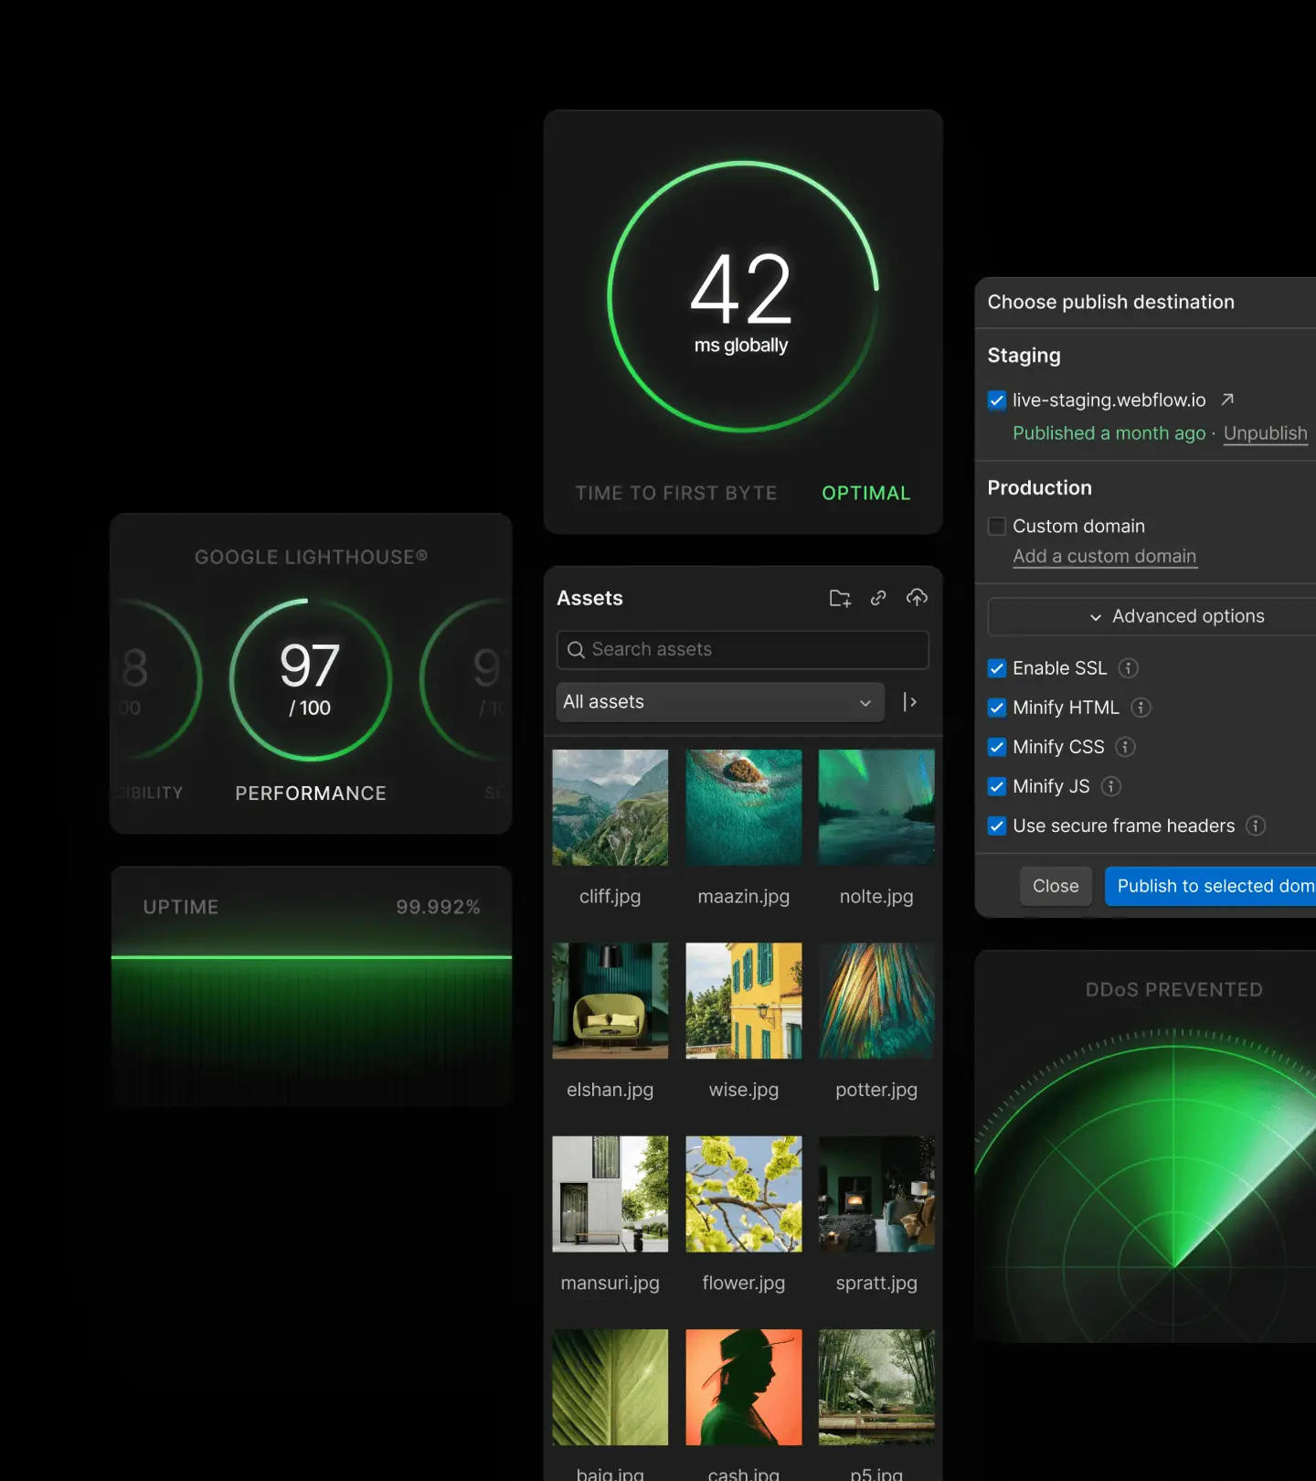
Task: Click the link icon in Assets header
Action: click(878, 598)
